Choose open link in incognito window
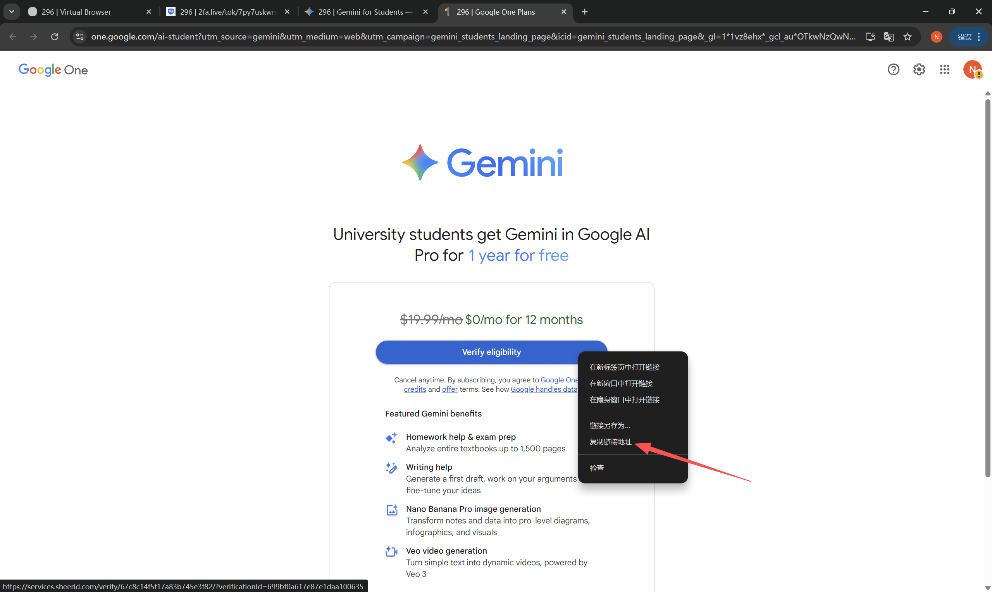The width and height of the screenshot is (992, 592). pos(624,399)
